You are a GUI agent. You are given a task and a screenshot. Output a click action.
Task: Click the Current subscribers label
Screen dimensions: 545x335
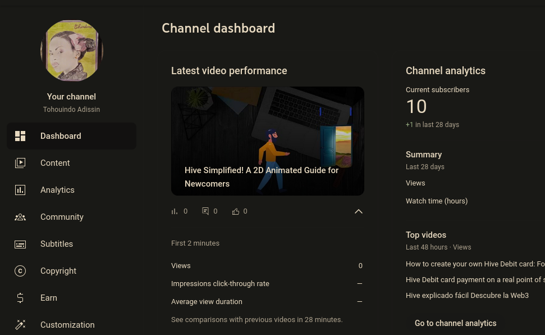pyautogui.click(x=437, y=89)
